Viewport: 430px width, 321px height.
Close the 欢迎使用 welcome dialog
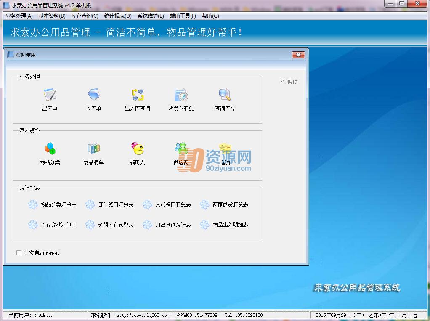(298, 55)
